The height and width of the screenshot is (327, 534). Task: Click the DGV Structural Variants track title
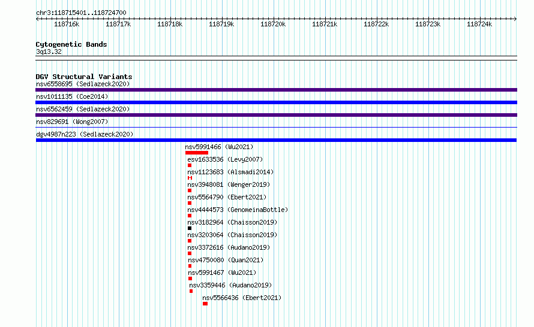tap(84, 77)
